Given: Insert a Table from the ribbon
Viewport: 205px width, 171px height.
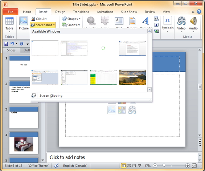Looking at the screenshot, I should 9,25.
